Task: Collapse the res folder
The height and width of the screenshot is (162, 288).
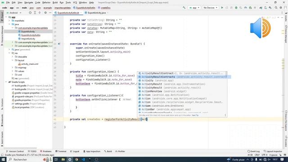Action: click(9, 53)
